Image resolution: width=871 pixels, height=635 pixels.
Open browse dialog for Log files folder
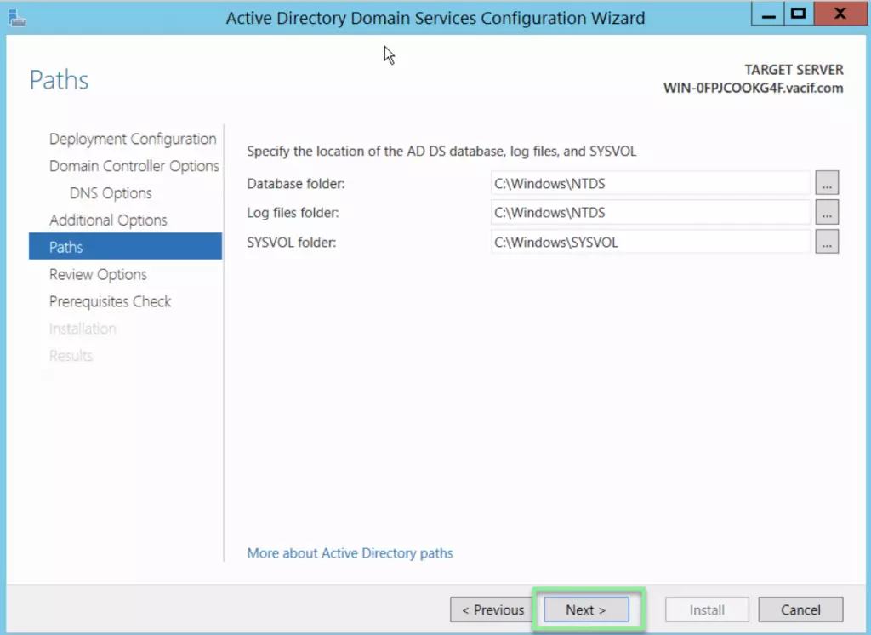click(827, 212)
